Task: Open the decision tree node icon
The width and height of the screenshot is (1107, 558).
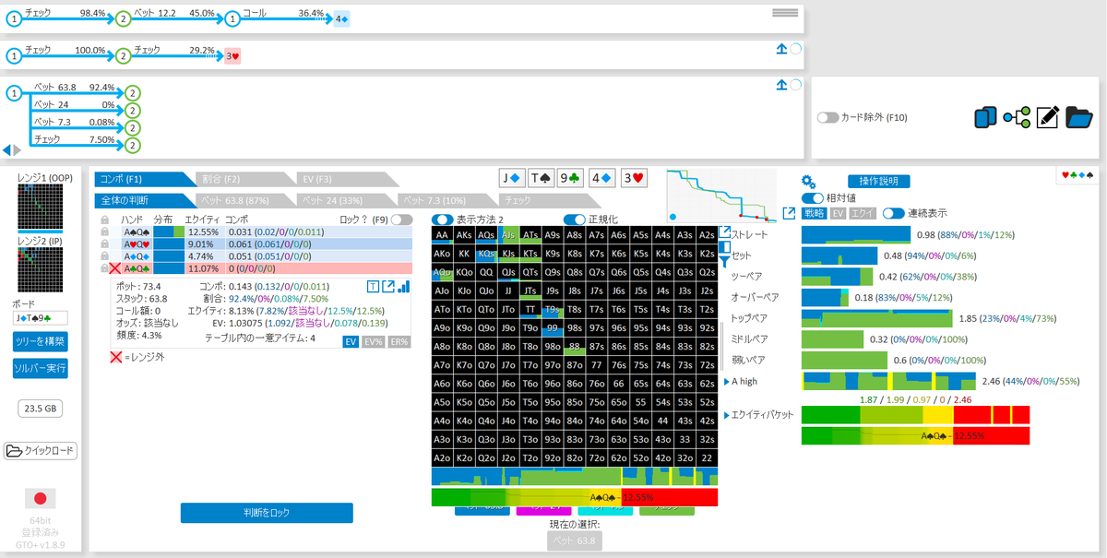Action: coord(1017,117)
